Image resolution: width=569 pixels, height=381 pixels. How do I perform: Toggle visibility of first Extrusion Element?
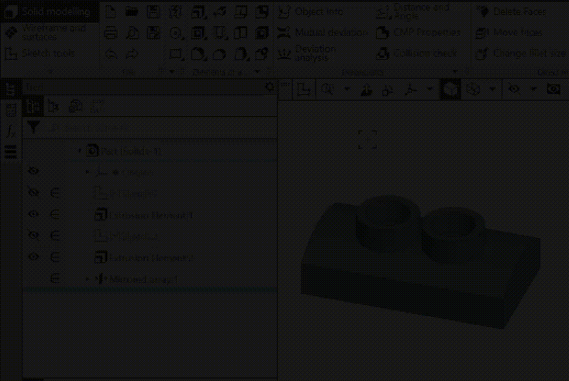click(x=34, y=214)
